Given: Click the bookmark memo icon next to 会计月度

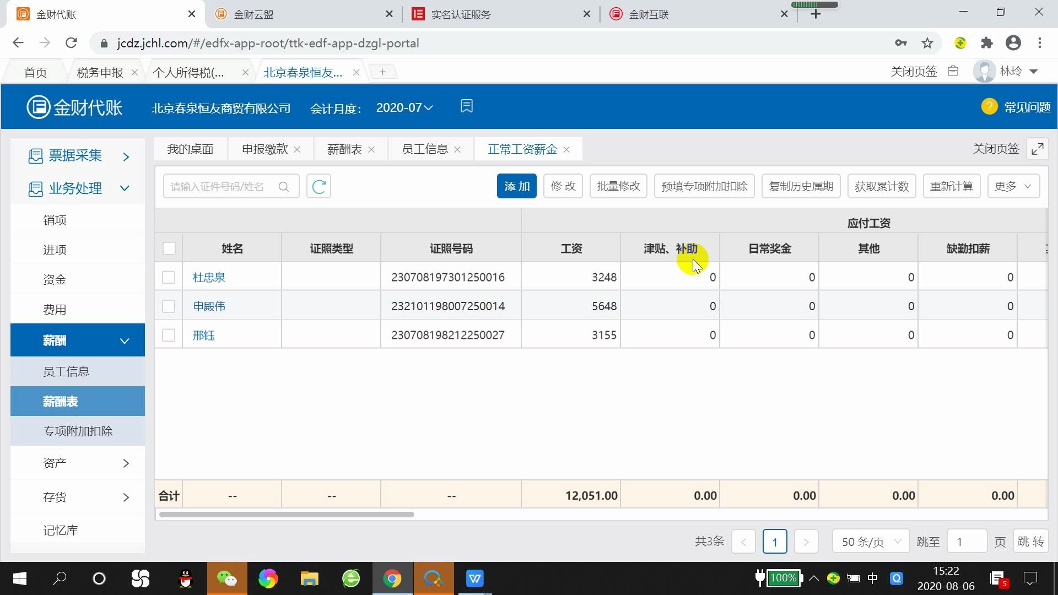Looking at the screenshot, I should pyautogui.click(x=467, y=106).
